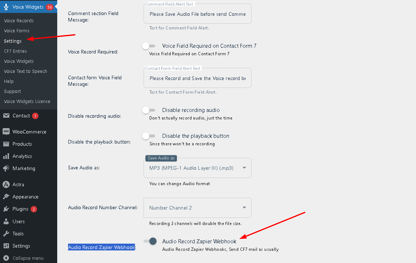Open the Save Audio as format dropdown
The image size is (416, 263).
(x=198, y=168)
